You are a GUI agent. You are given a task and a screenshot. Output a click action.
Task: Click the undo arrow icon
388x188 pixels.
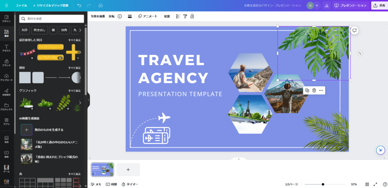click(79, 6)
